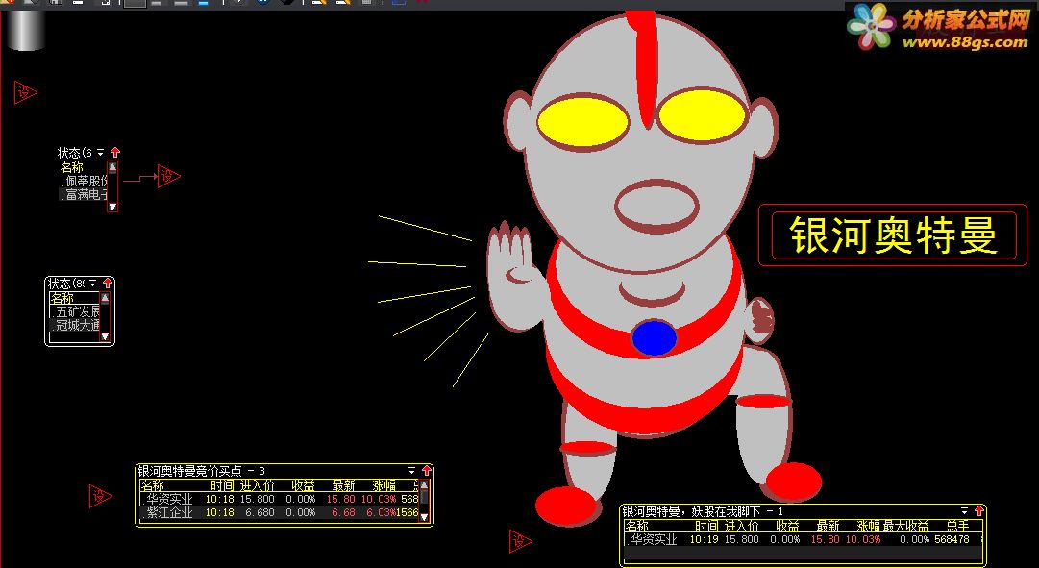
Task: Click the 6.680 entry price for 紫江企业
Action: [x=260, y=512]
